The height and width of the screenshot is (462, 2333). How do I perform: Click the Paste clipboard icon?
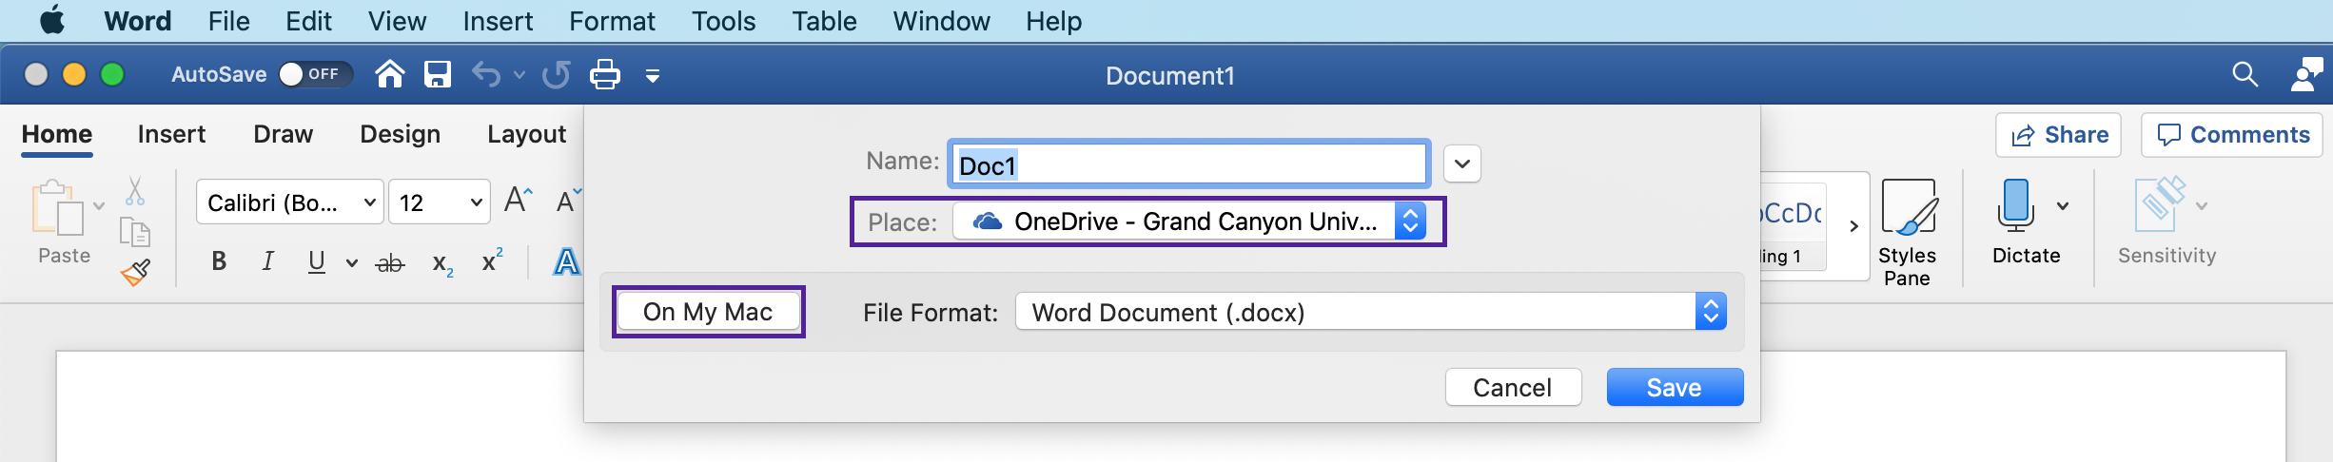point(57,207)
